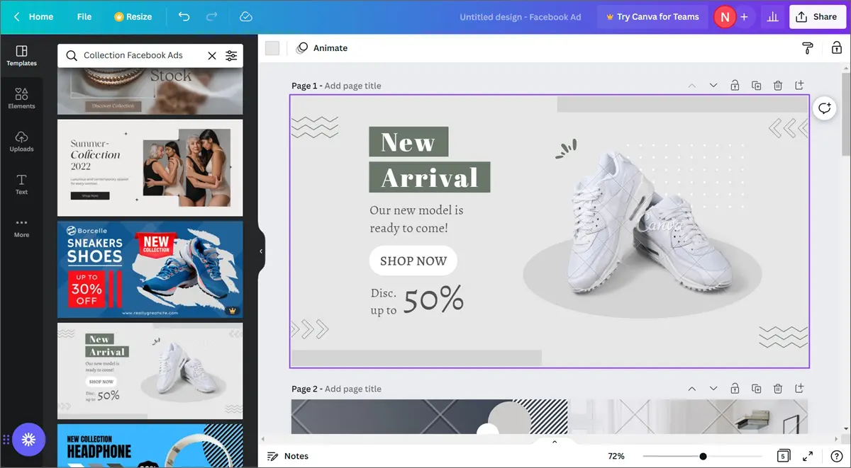
Task: Delete Page 1 with the trash icon
Action: [777, 85]
